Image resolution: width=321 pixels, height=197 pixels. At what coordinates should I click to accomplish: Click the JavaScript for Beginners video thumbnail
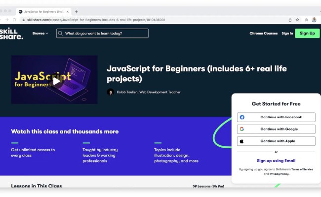[x=54, y=80]
